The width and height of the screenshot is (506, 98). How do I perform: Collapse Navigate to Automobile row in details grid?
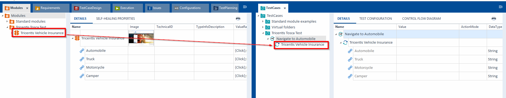click(336, 34)
